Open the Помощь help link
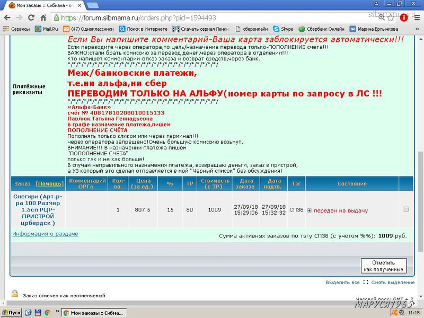This screenshot has width=424, height=318. (x=50, y=183)
